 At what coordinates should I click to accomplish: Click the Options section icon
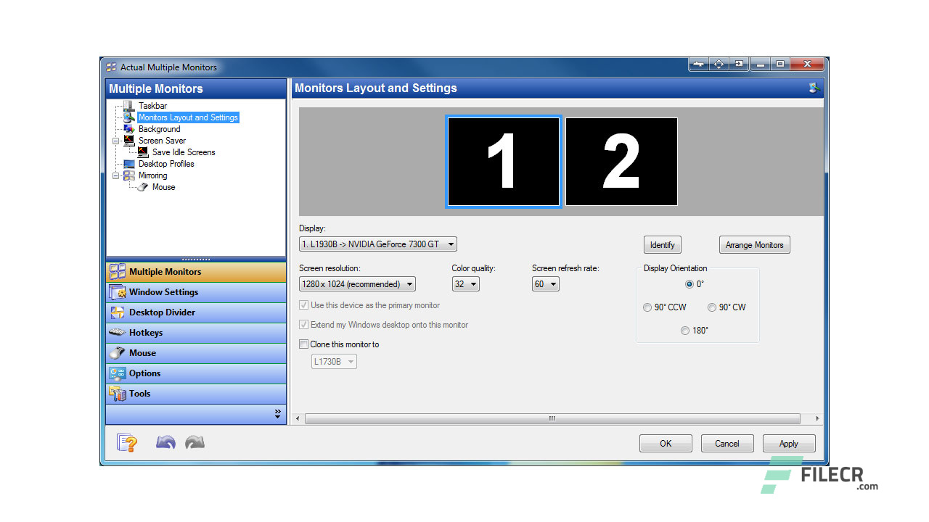(118, 373)
